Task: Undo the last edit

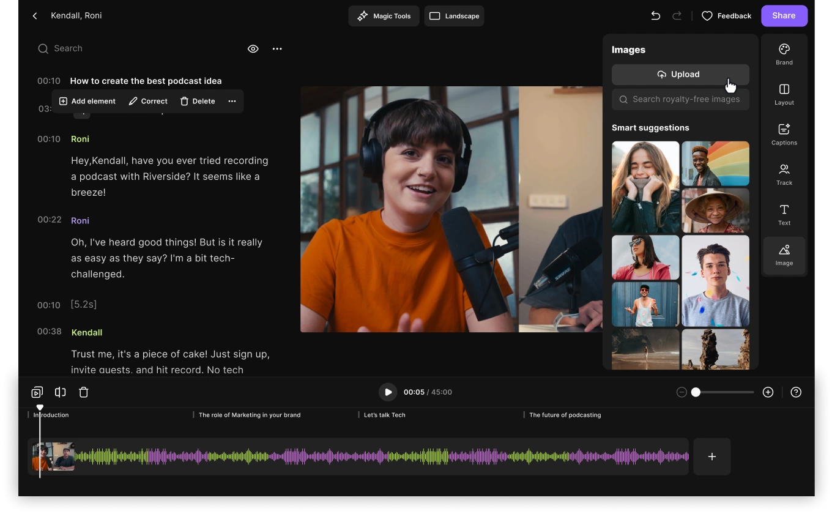Action: 655,16
